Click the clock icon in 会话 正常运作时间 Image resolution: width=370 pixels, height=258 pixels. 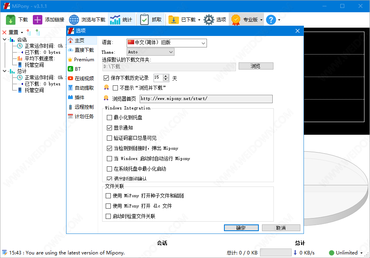(x=20, y=46)
